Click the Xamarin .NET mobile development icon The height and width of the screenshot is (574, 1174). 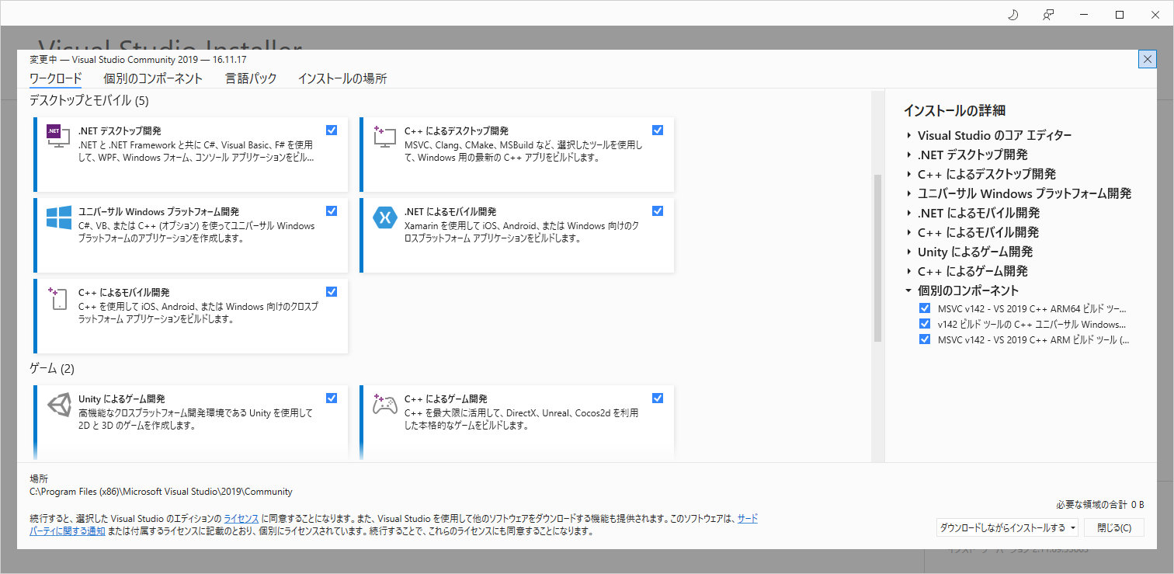click(385, 217)
